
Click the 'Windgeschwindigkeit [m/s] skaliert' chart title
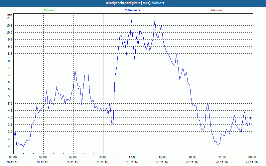tap(135, 3)
